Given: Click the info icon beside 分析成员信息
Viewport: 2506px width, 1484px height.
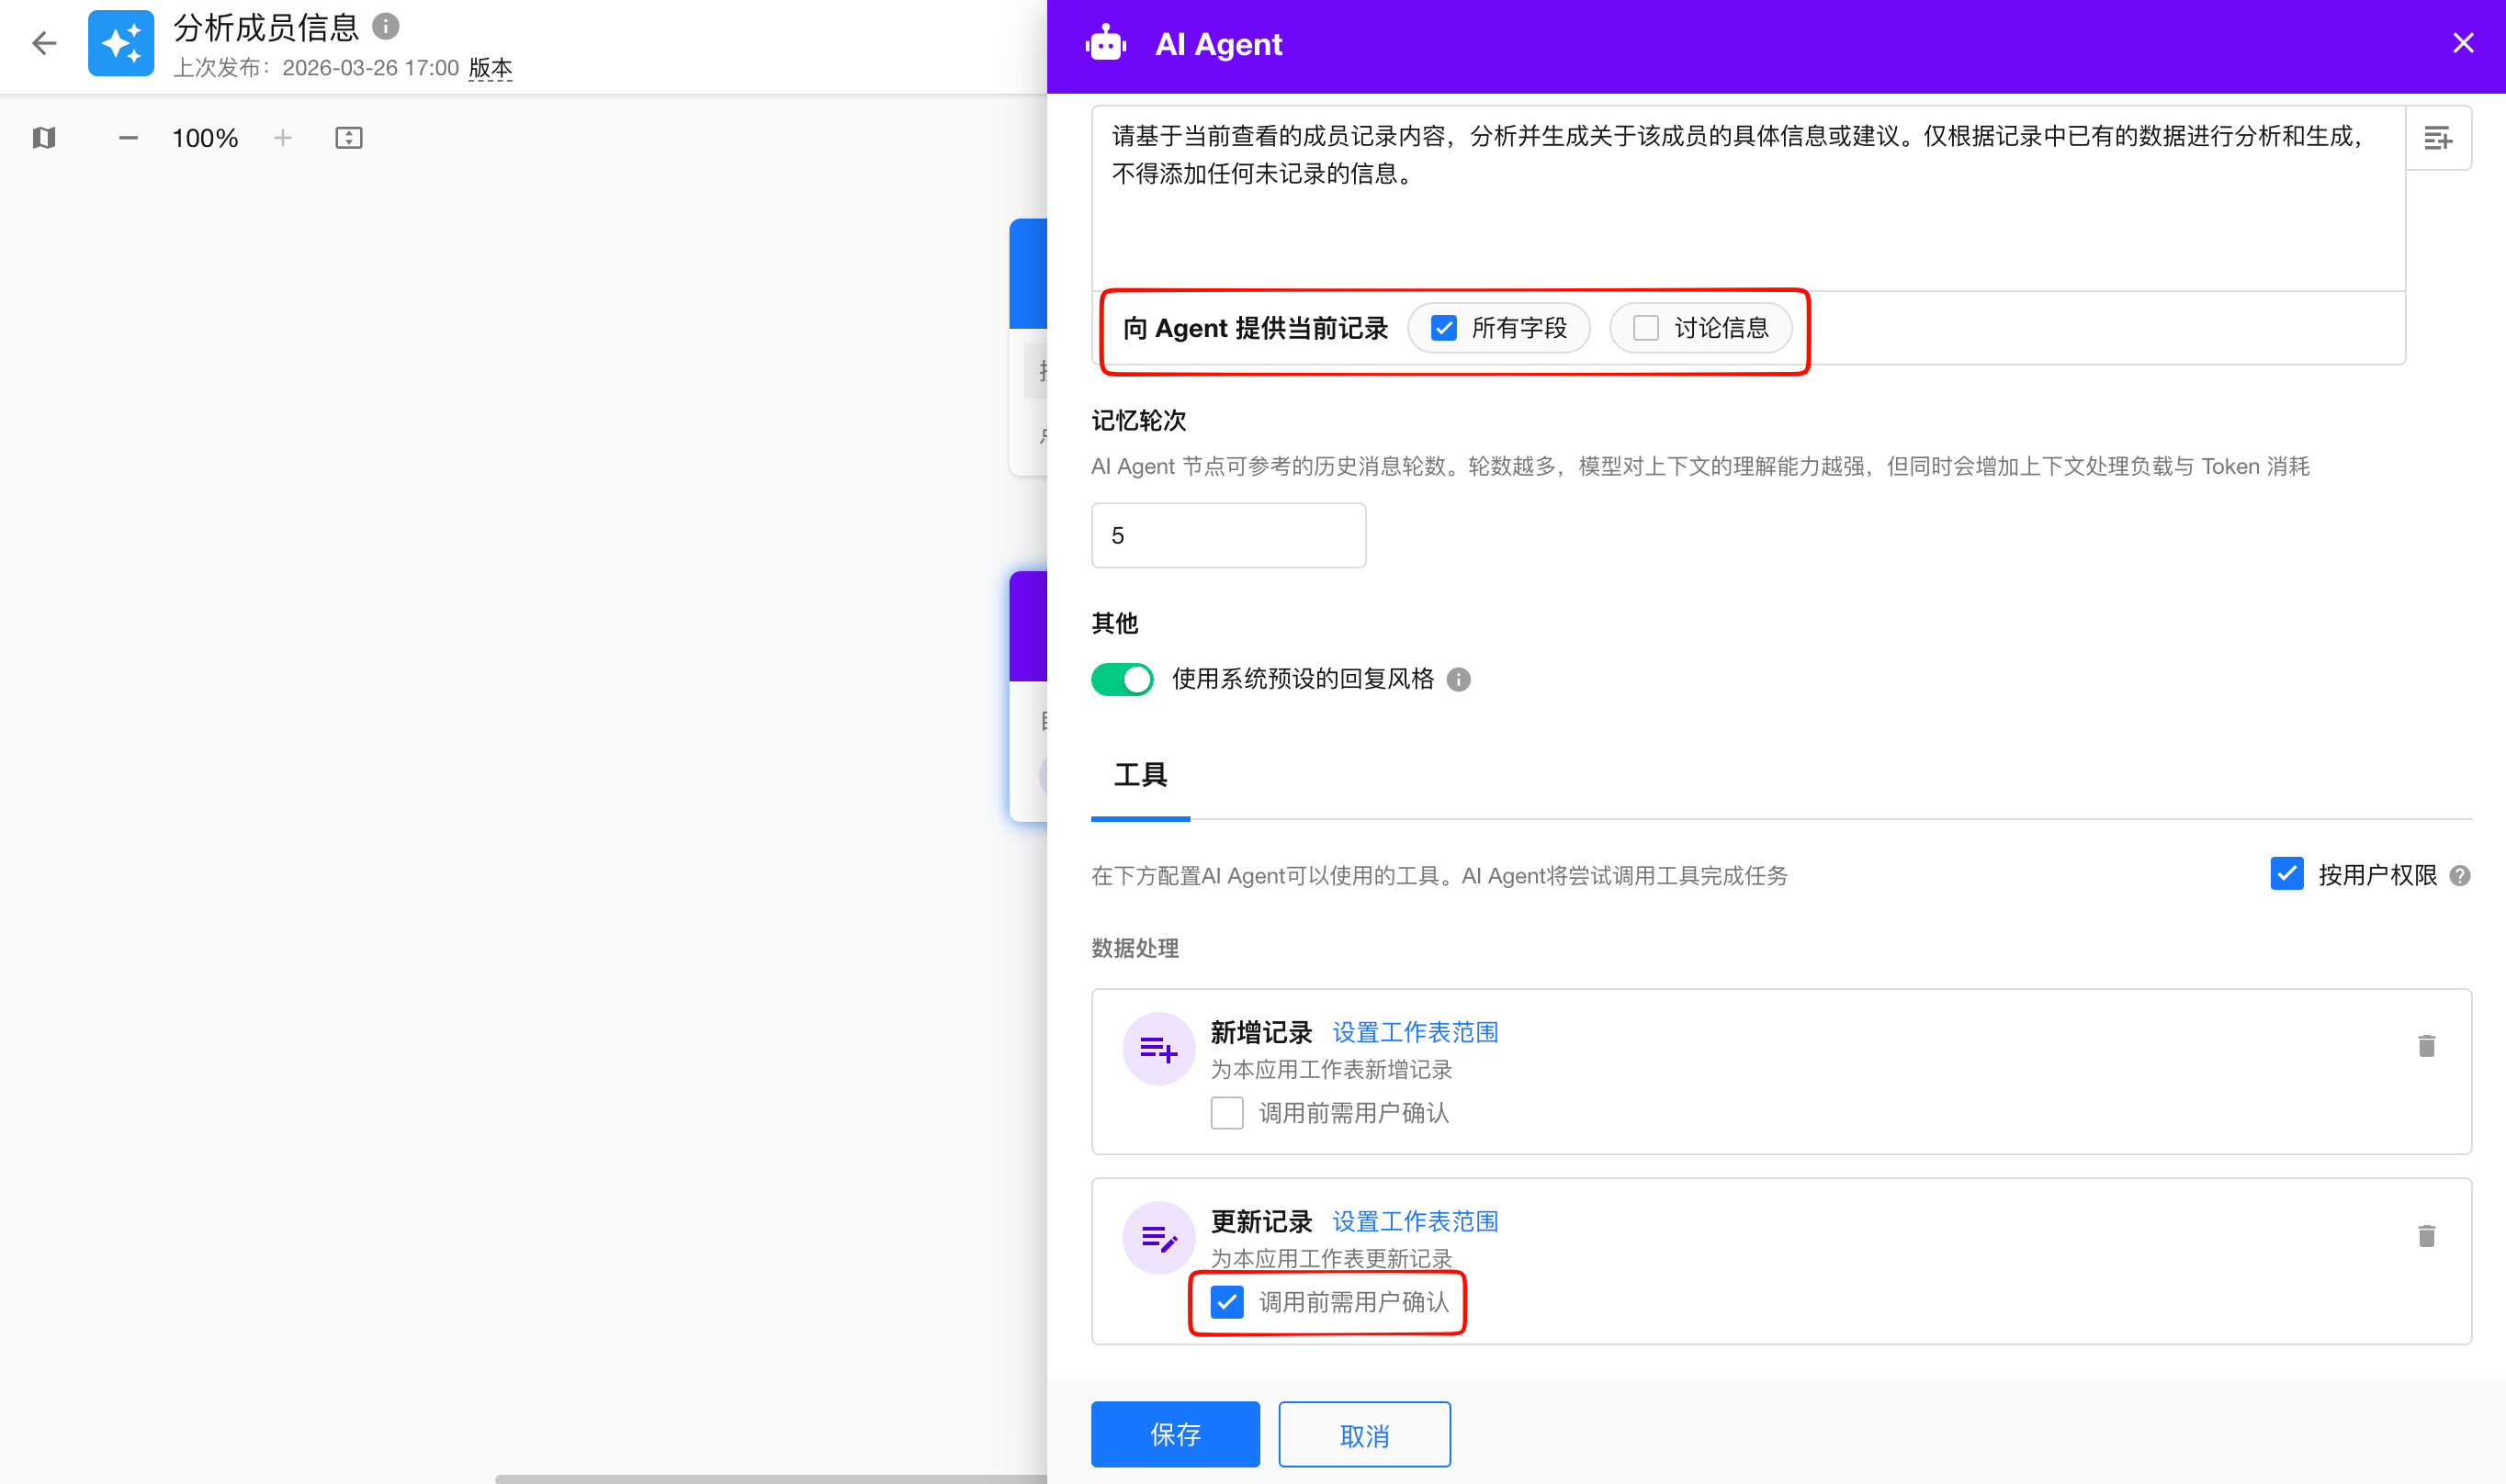Looking at the screenshot, I should pyautogui.click(x=386, y=26).
